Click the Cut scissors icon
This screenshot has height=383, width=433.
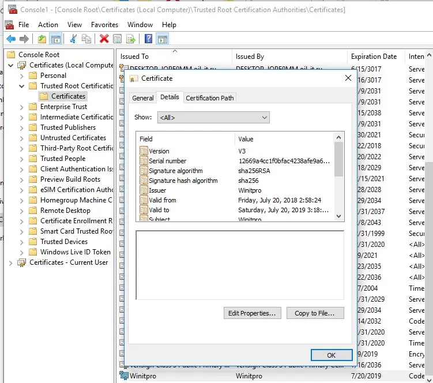pyautogui.click(x=73, y=39)
